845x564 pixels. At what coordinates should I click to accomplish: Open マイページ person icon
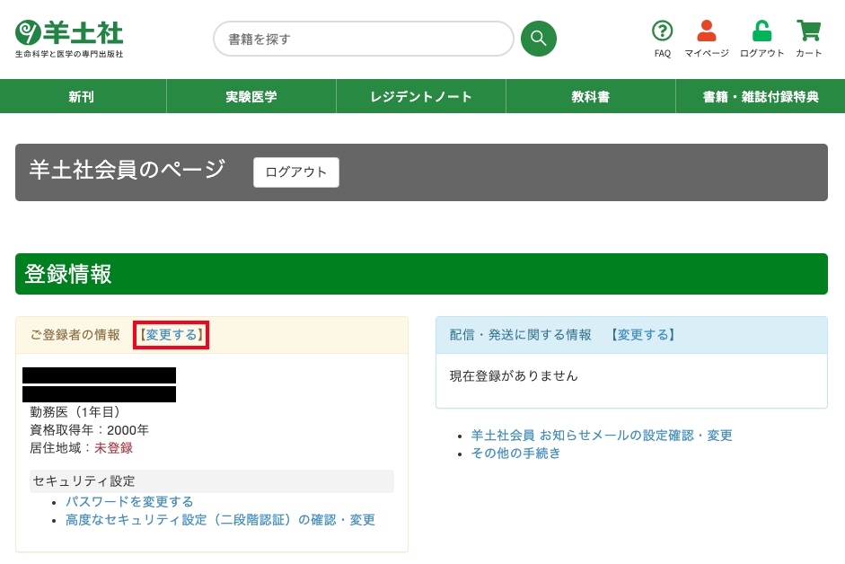(x=706, y=31)
